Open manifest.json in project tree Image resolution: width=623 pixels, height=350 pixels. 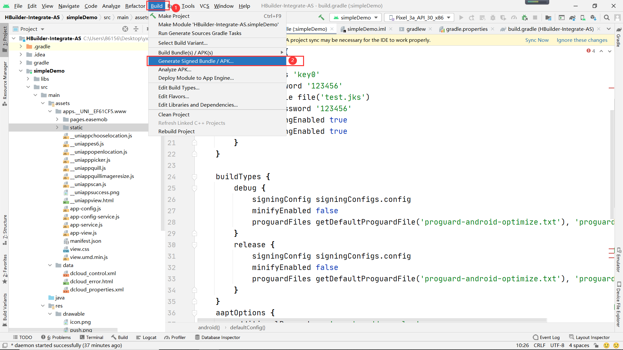tap(85, 241)
